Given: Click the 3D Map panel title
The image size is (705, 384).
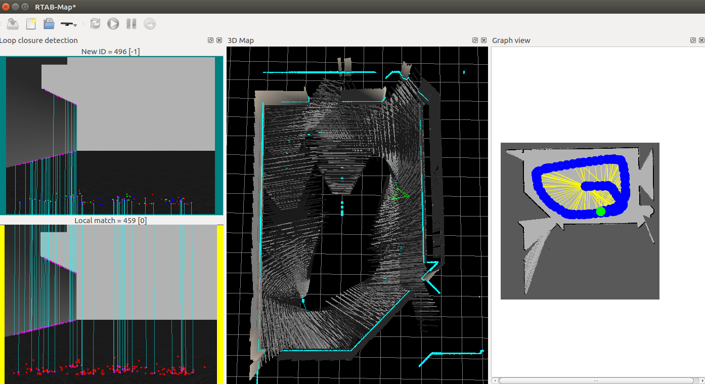Looking at the screenshot, I should [241, 40].
